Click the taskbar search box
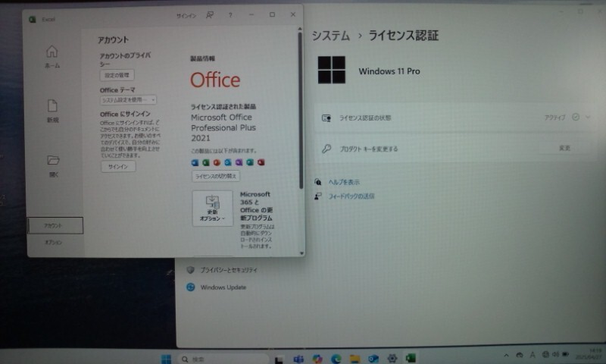 (x=223, y=359)
